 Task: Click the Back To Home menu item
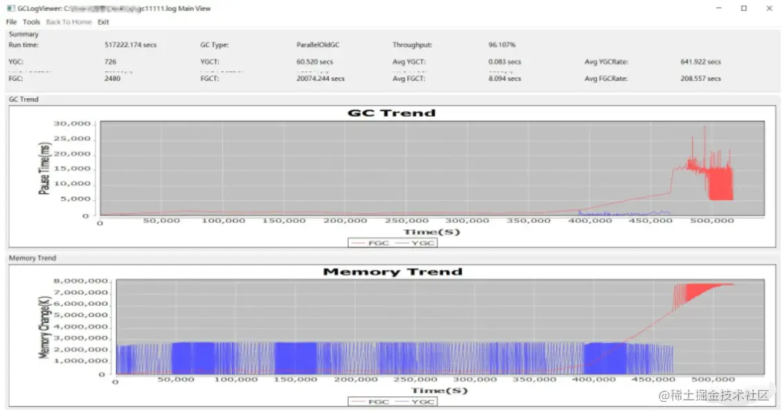[69, 22]
